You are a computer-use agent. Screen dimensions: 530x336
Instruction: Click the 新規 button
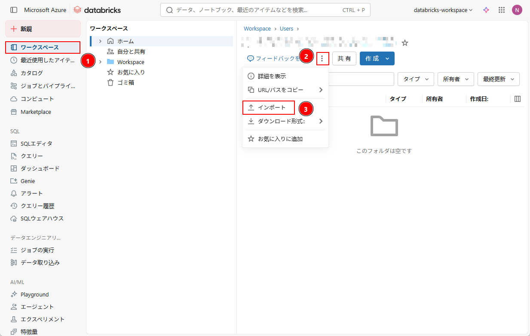(x=43, y=29)
